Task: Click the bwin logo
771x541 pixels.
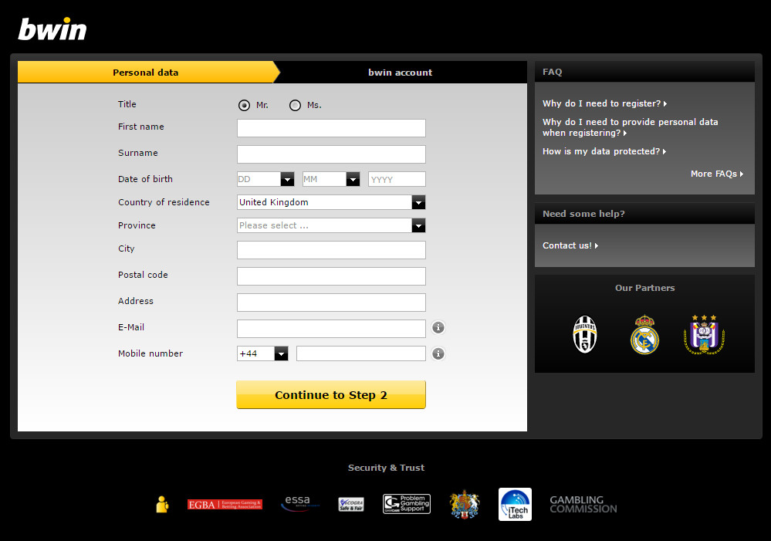Action: [52, 29]
